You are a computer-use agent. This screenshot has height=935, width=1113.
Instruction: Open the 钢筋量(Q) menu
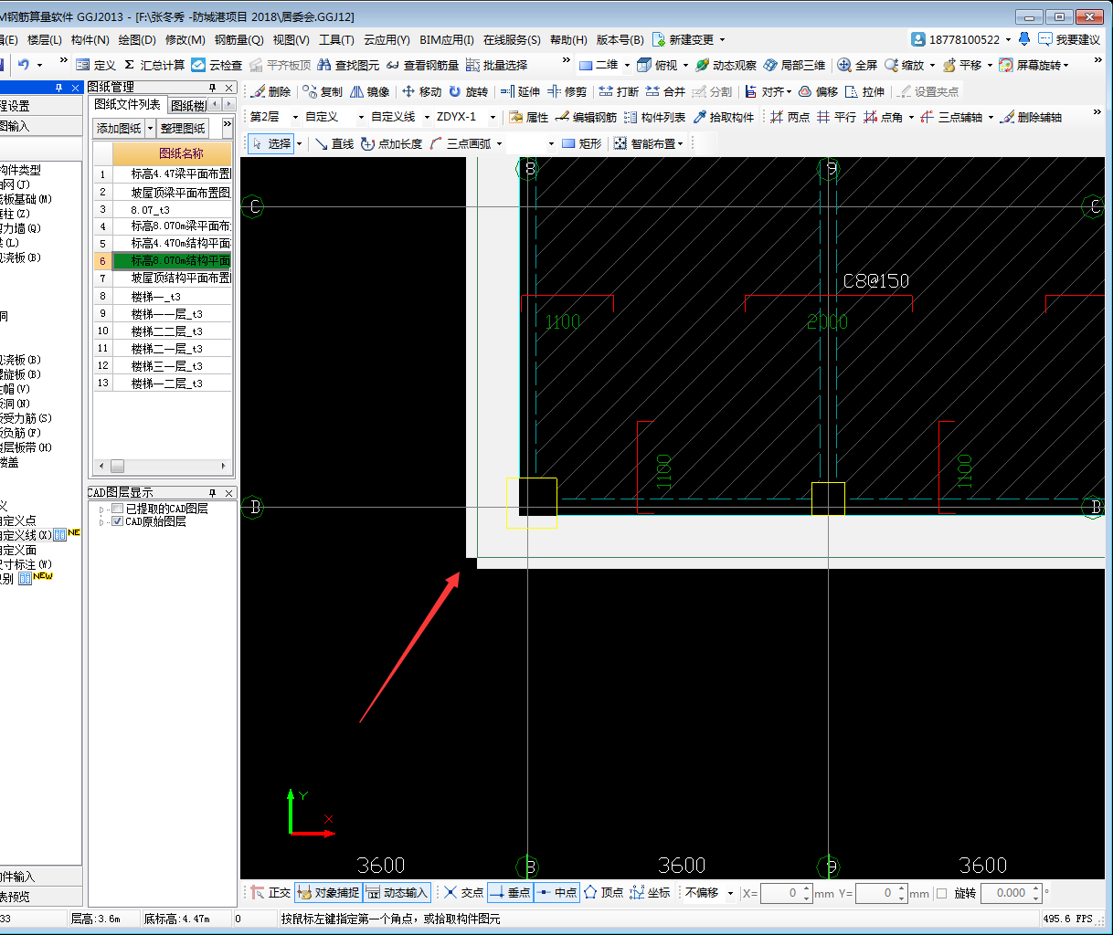pos(238,40)
